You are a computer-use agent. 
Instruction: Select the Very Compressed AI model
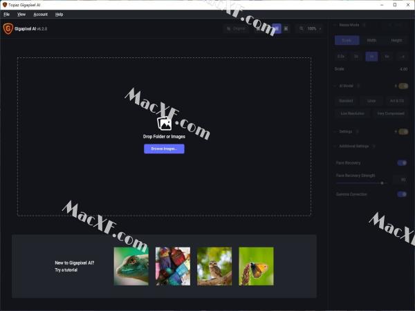point(391,113)
